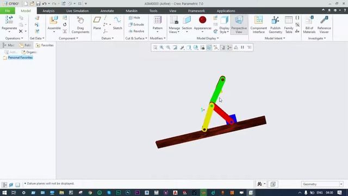Click the Zoom In graphics toolbar icon
The height and width of the screenshot is (196, 348).
161,47
